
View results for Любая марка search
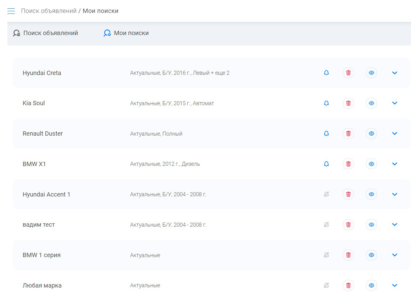(x=372, y=285)
